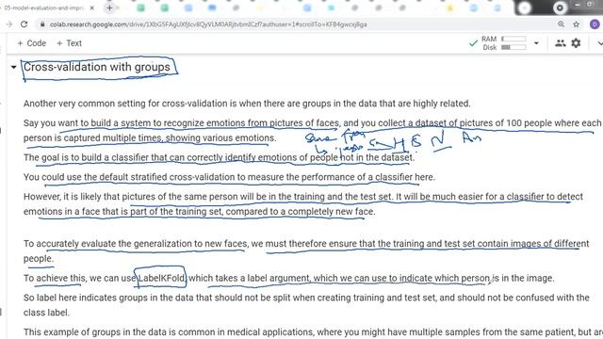Minimize the Chrome browser window
The width and height of the screenshot is (603, 339).
point(578,5)
